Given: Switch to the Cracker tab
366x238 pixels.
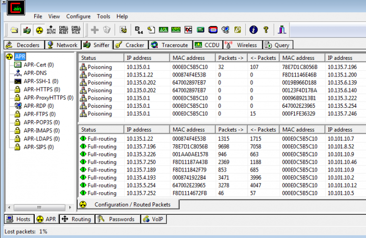Looking at the screenshot, I should (131, 45).
